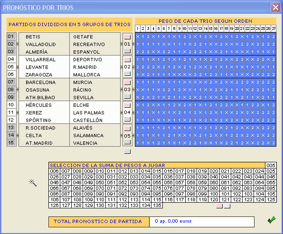Click the gray grid icon for trio group 03

point(127,96)
